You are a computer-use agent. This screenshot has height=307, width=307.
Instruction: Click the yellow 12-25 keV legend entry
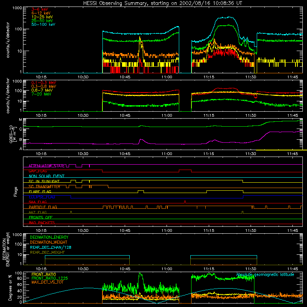[x=42, y=17]
